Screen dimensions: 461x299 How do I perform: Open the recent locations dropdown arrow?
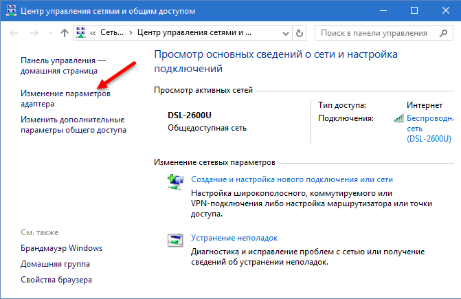click(x=49, y=33)
